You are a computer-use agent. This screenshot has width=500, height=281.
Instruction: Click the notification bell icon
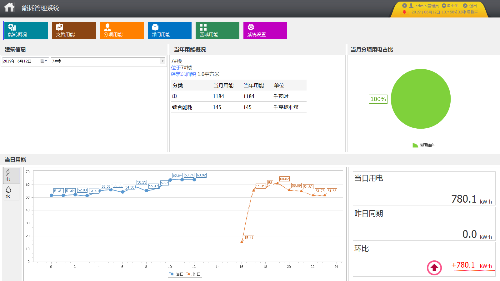[405, 13]
